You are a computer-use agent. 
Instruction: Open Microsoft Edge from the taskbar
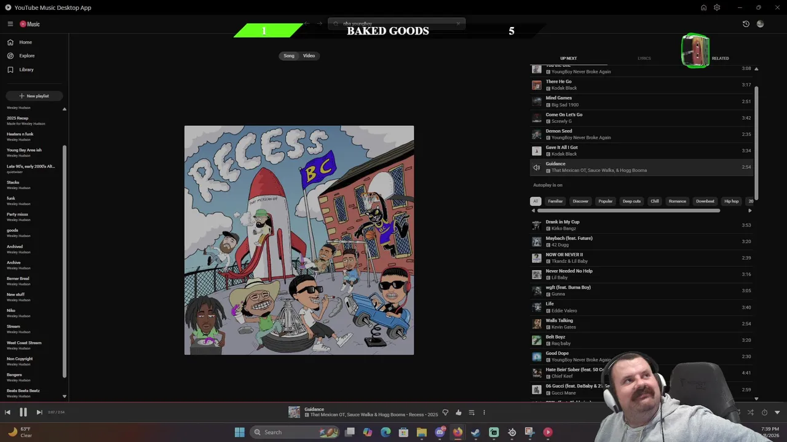(386, 432)
